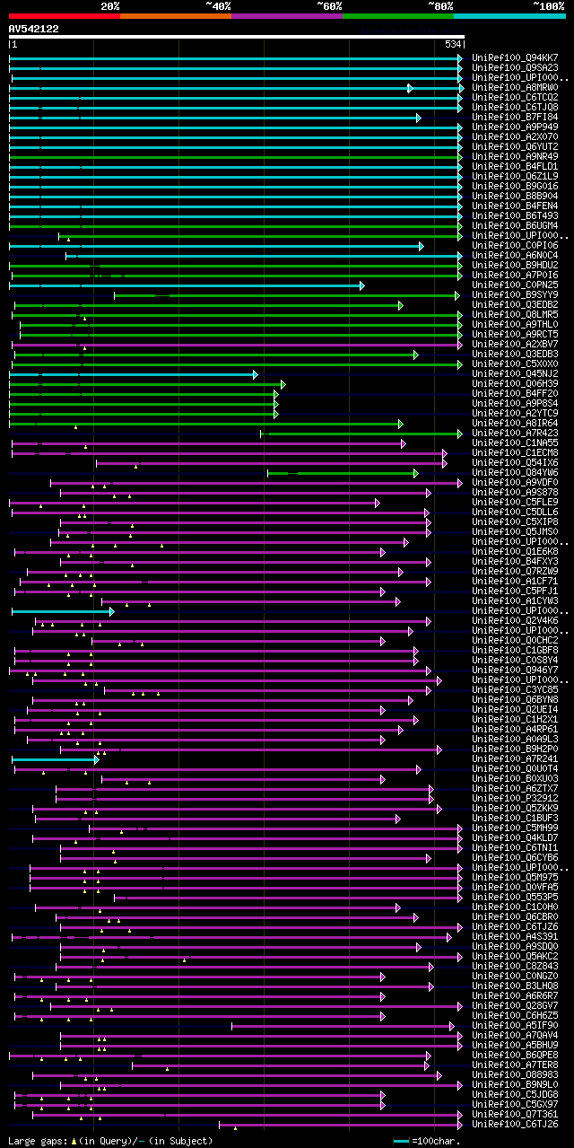This screenshot has height=1148, width=574.
Task: Open hit UniRef100_A4S391
Action: [x=517, y=936]
